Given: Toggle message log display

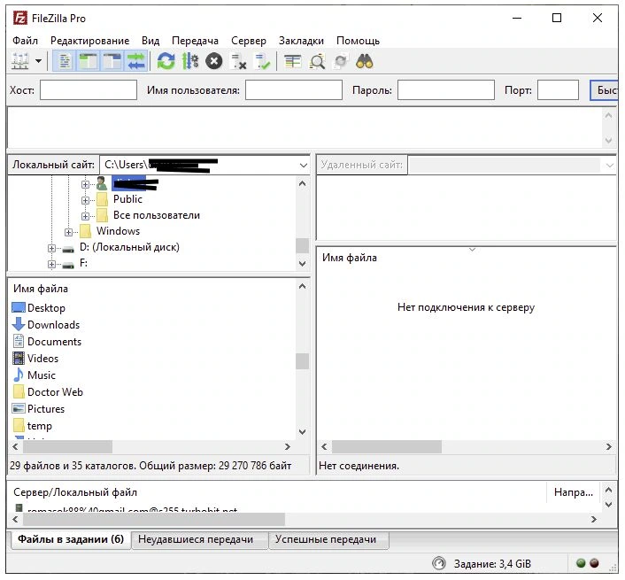Looking at the screenshot, I should point(64,61).
